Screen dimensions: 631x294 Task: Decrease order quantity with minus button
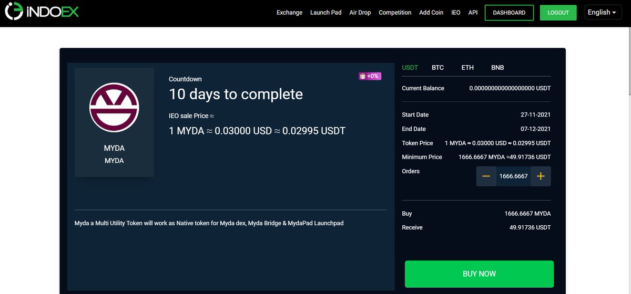pyautogui.click(x=486, y=176)
